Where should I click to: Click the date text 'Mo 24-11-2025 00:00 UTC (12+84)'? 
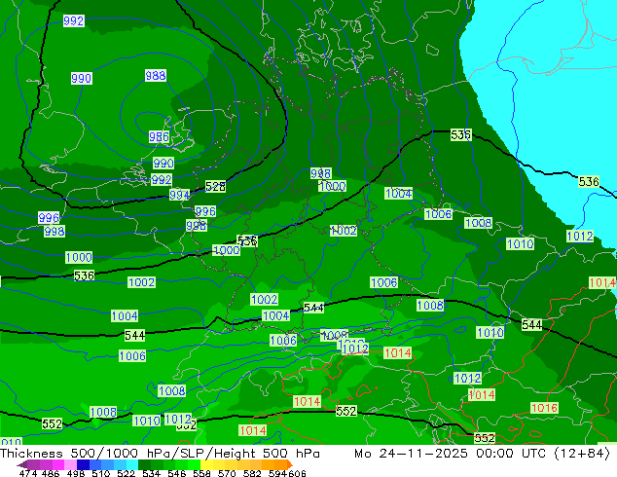482,454
